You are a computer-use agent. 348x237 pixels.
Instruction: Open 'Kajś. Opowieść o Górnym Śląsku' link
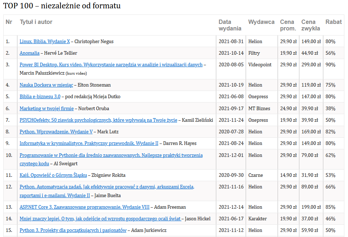tap(53, 175)
